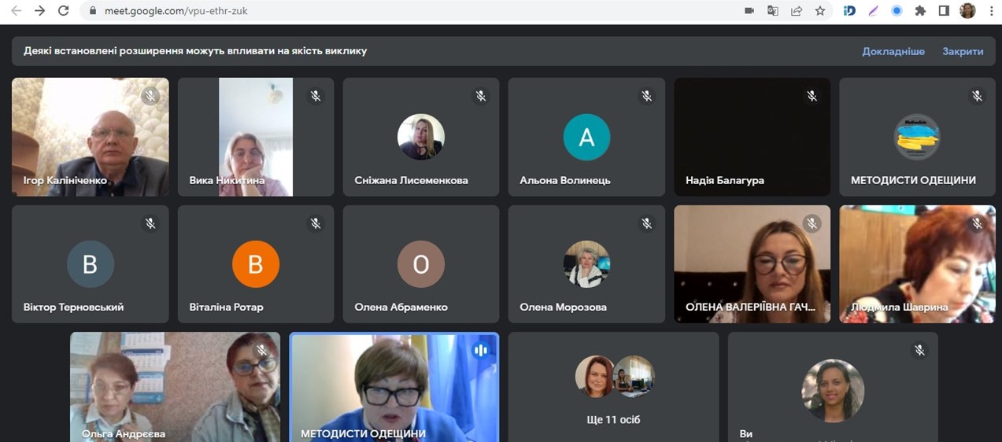The image size is (1002, 442).
Task: Click muted mic icon on Альона Волинець tile
Action: tap(646, 96)
